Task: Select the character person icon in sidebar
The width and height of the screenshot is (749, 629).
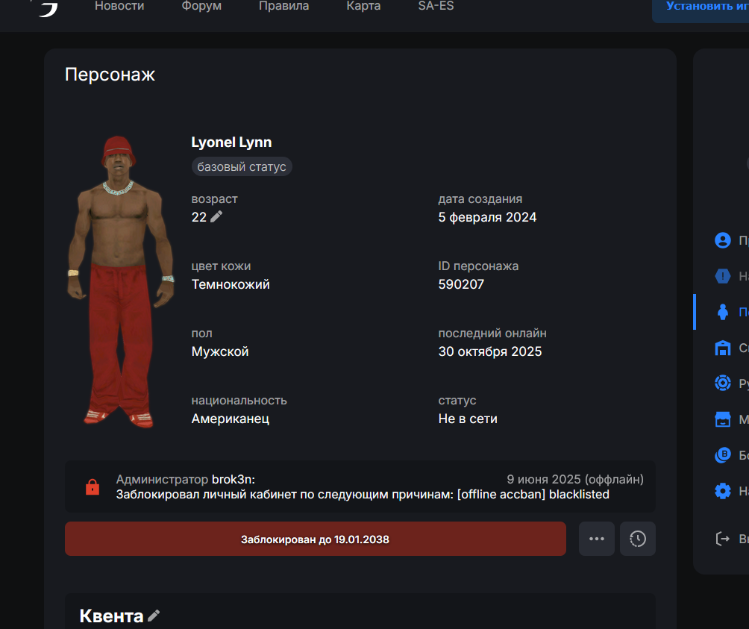Action: [x=722, y=312]
